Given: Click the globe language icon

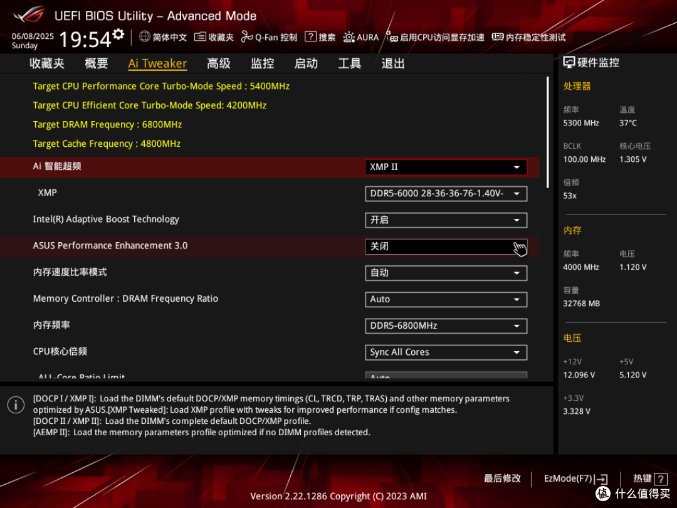Looking at the screenshot, I should pos(145,37).
